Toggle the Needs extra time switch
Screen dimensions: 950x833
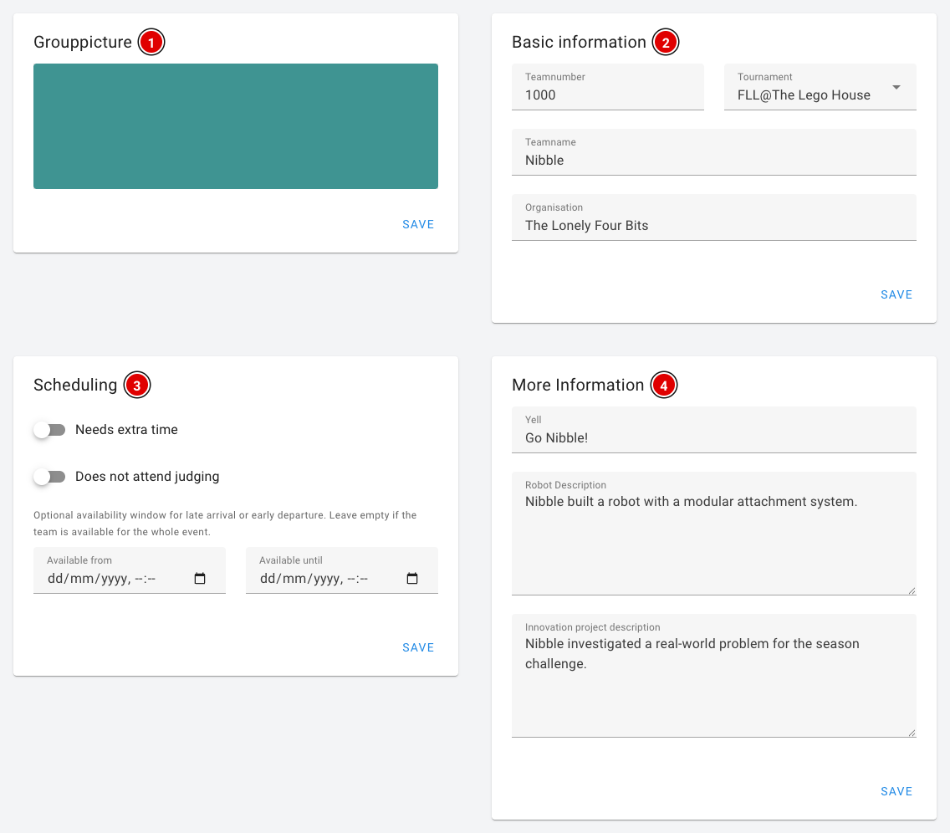coord(49,430)
